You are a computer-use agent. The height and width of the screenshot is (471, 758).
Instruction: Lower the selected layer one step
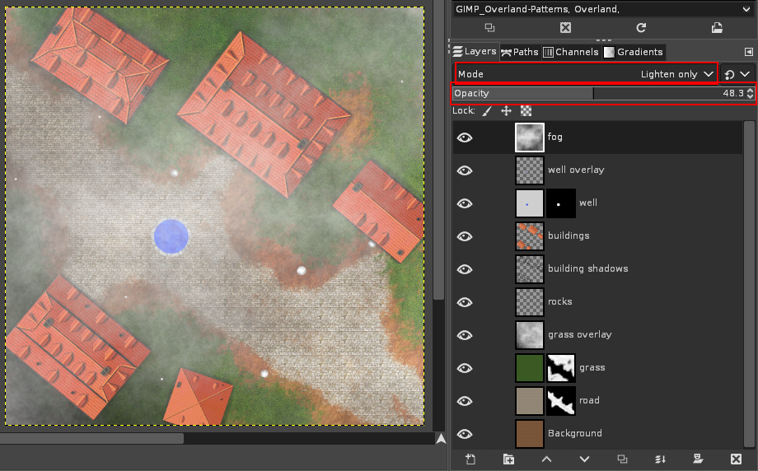tap(584, 459)
